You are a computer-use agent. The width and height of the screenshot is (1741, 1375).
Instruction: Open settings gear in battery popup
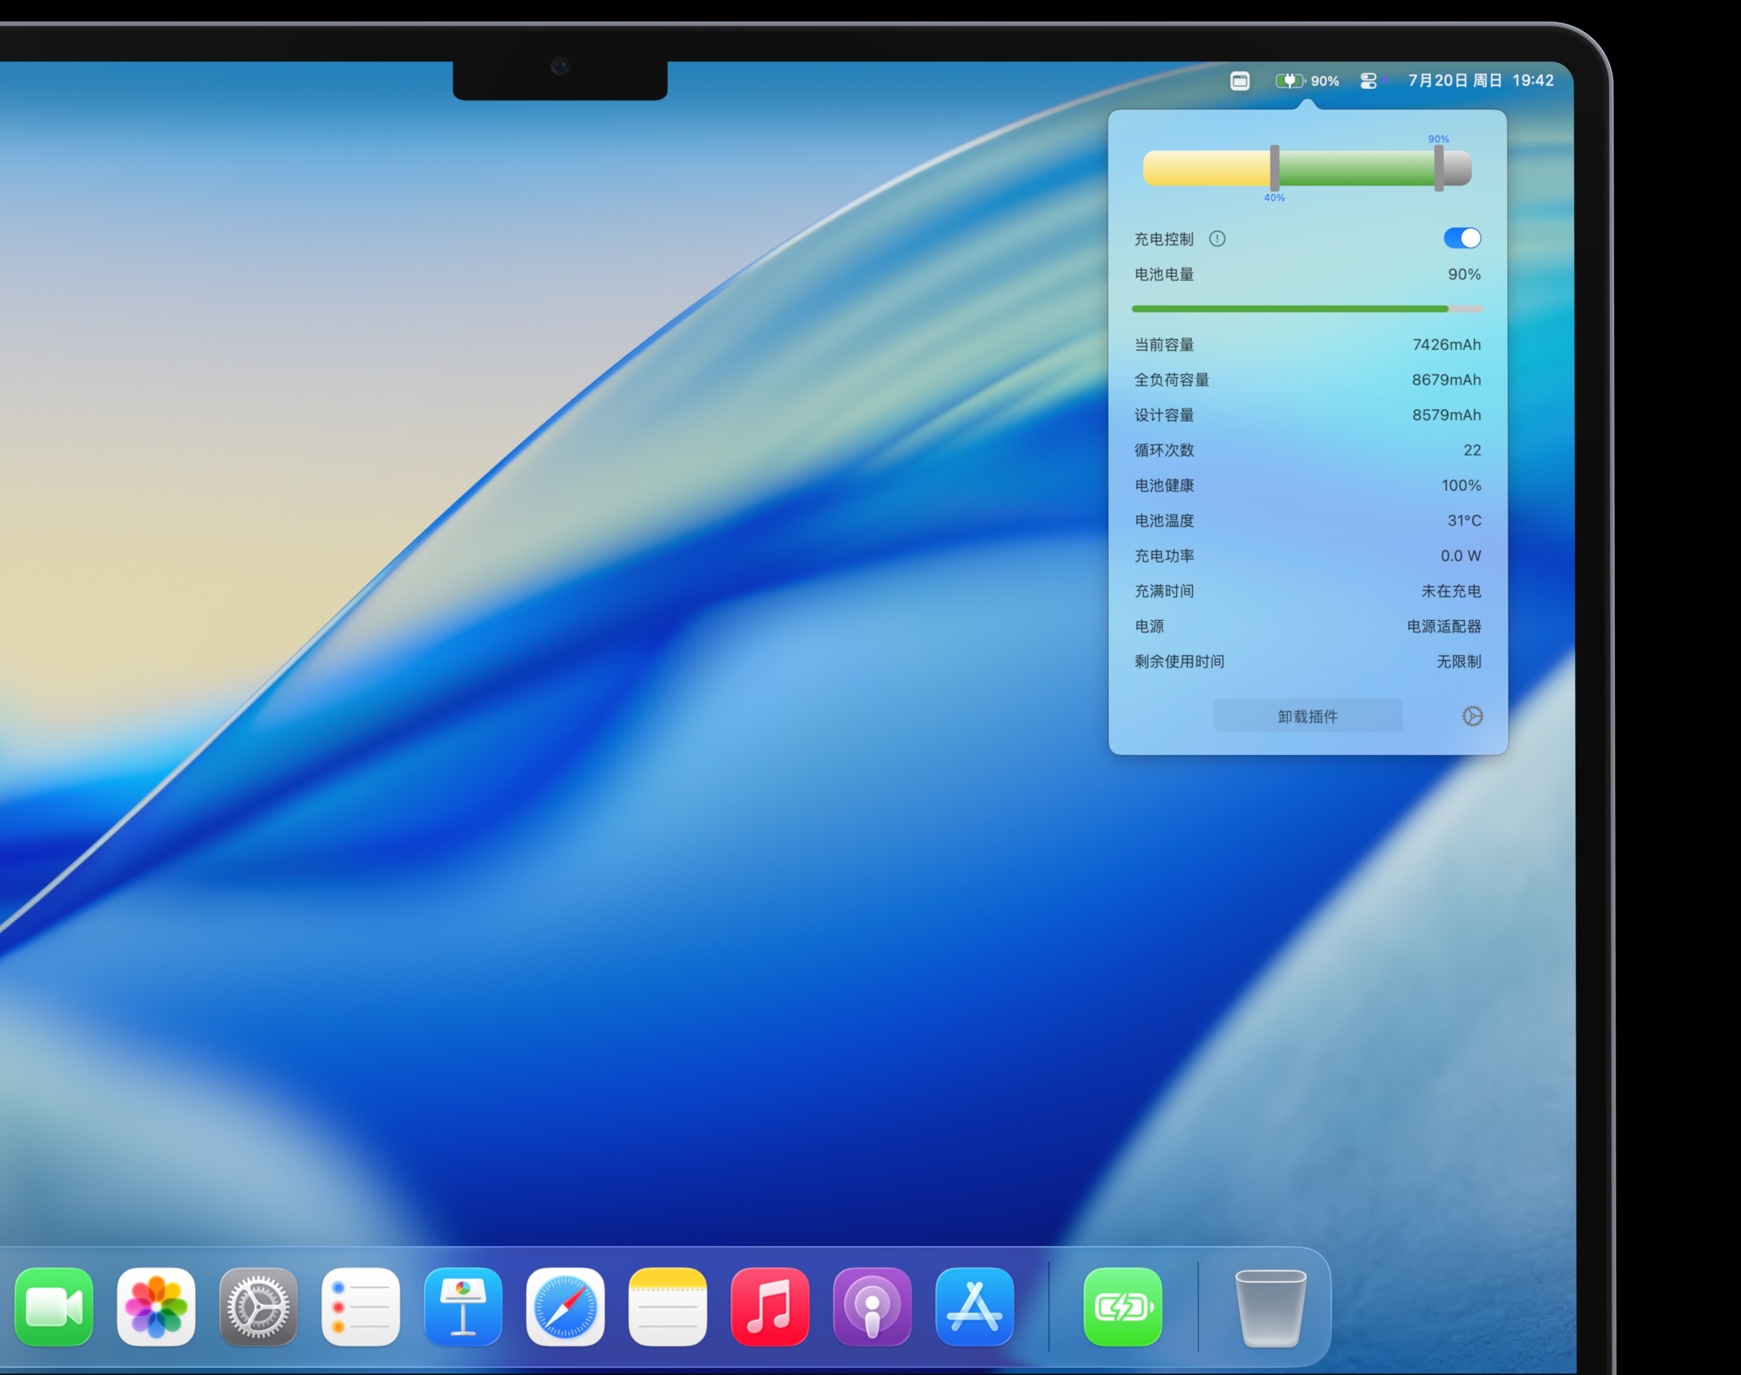coord(1472,716)
